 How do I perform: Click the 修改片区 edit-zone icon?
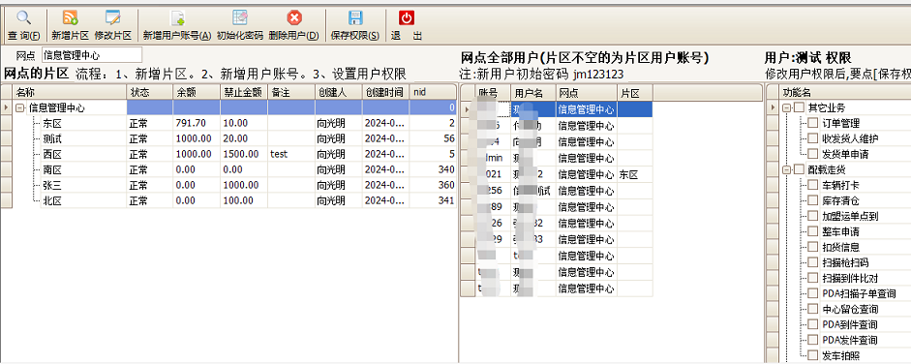point(112,17)
